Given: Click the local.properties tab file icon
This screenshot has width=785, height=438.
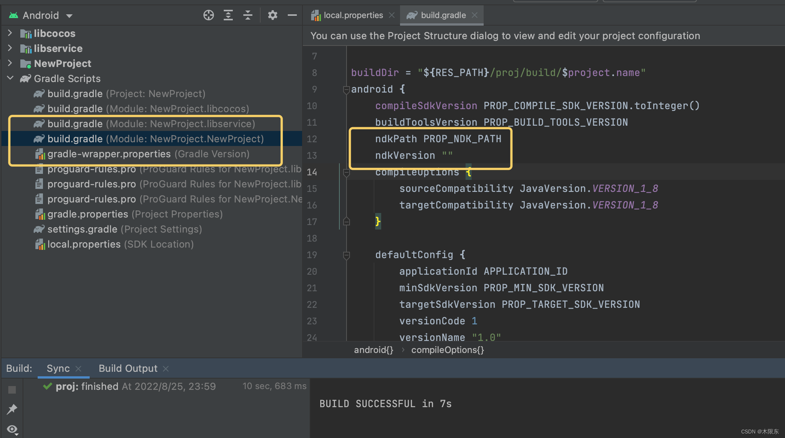Looking at the screenshot, I should coord(316,15).
